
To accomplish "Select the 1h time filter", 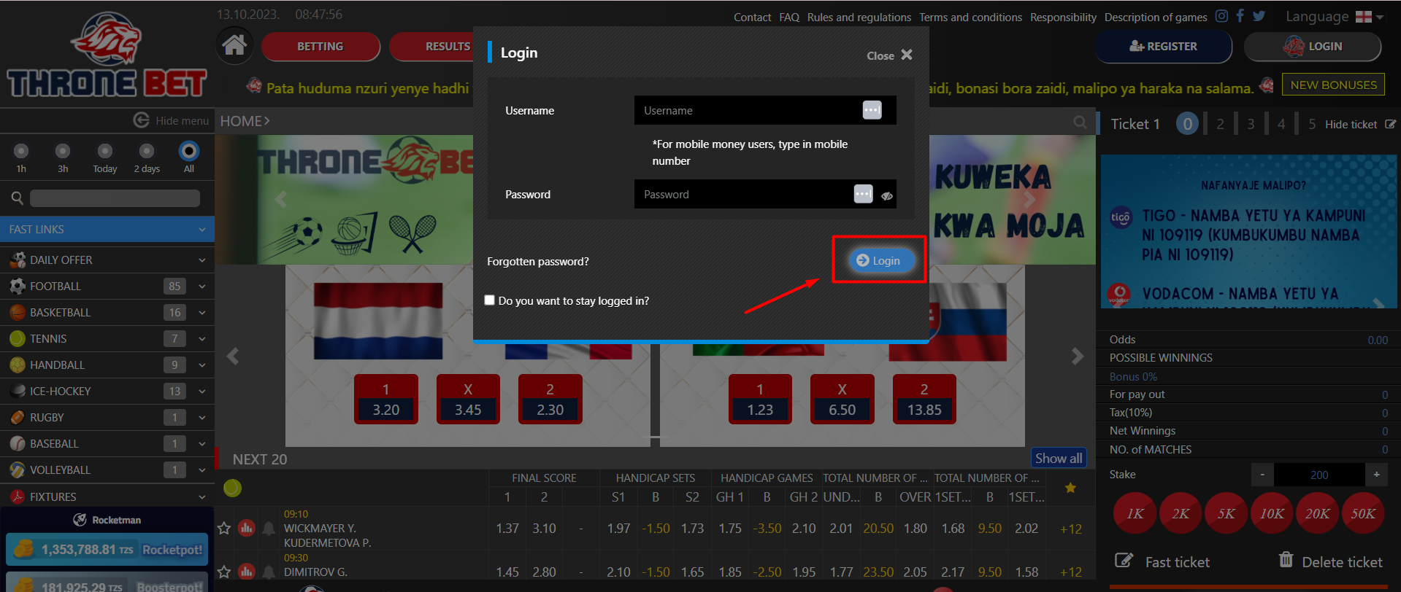I will click(x=21, y=151).
